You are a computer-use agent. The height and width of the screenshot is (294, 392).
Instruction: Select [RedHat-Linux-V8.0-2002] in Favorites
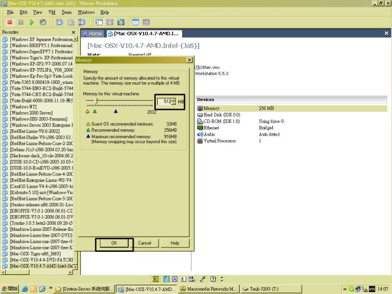tap(34, 131)
